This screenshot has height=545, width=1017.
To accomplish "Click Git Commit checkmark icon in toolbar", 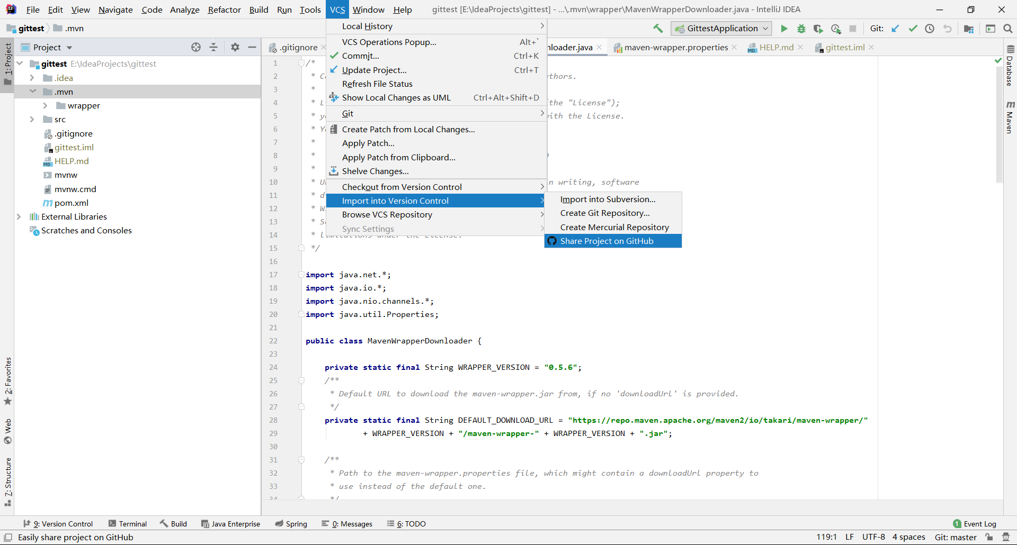I will tap(913, 29).
